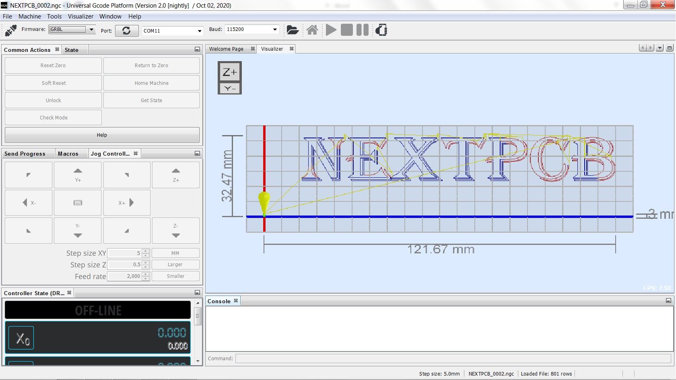Screen dimensions: 676x380
Task: Expand the COM11 port dropdown
Action: 199,31
